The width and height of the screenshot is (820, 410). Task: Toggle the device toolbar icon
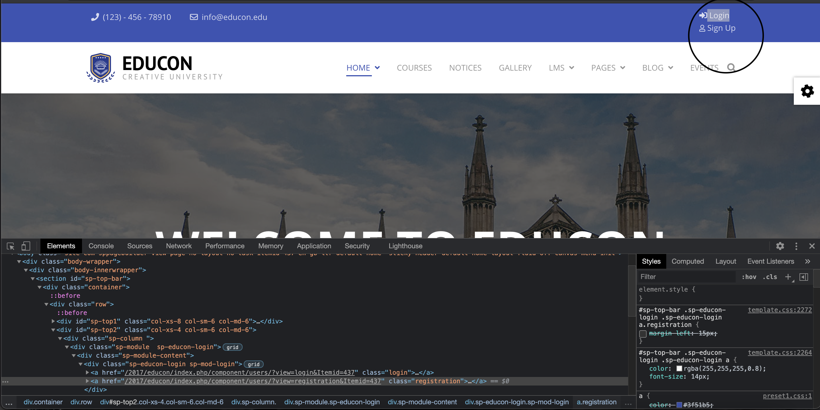[25, 246]
